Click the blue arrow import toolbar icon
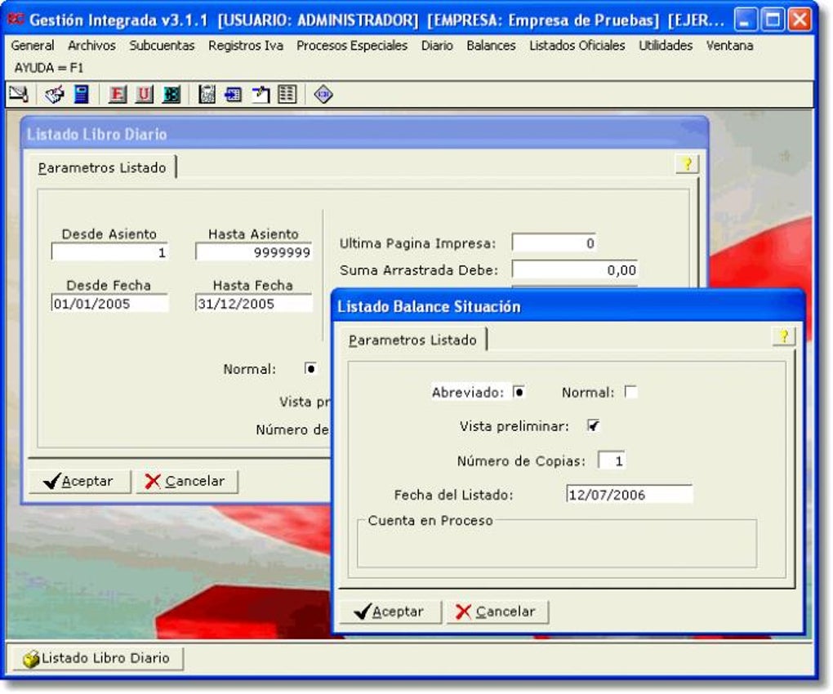This screenshot has height=694, width=833. pyautogui.click(x=233, y=95)
